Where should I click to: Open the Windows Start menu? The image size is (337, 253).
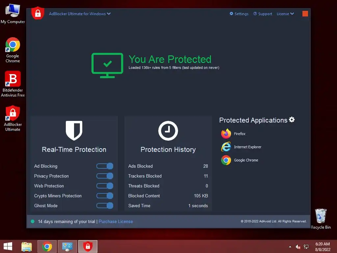click(8, 246)
